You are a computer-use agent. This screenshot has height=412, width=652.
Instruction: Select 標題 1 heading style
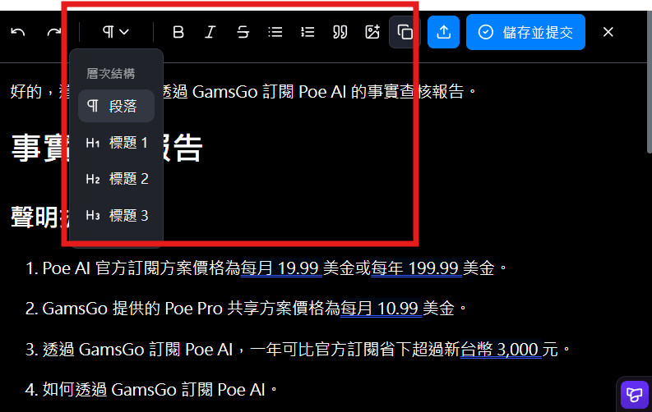[x=117, y=143]
